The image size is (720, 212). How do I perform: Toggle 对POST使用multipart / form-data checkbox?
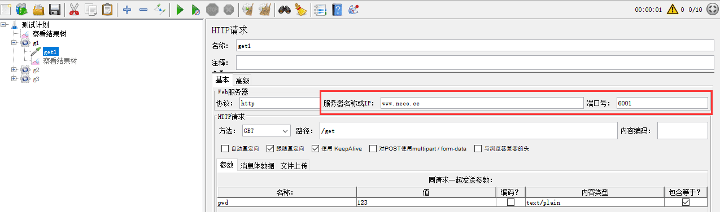pyautogui.click(x=373, y=149)
